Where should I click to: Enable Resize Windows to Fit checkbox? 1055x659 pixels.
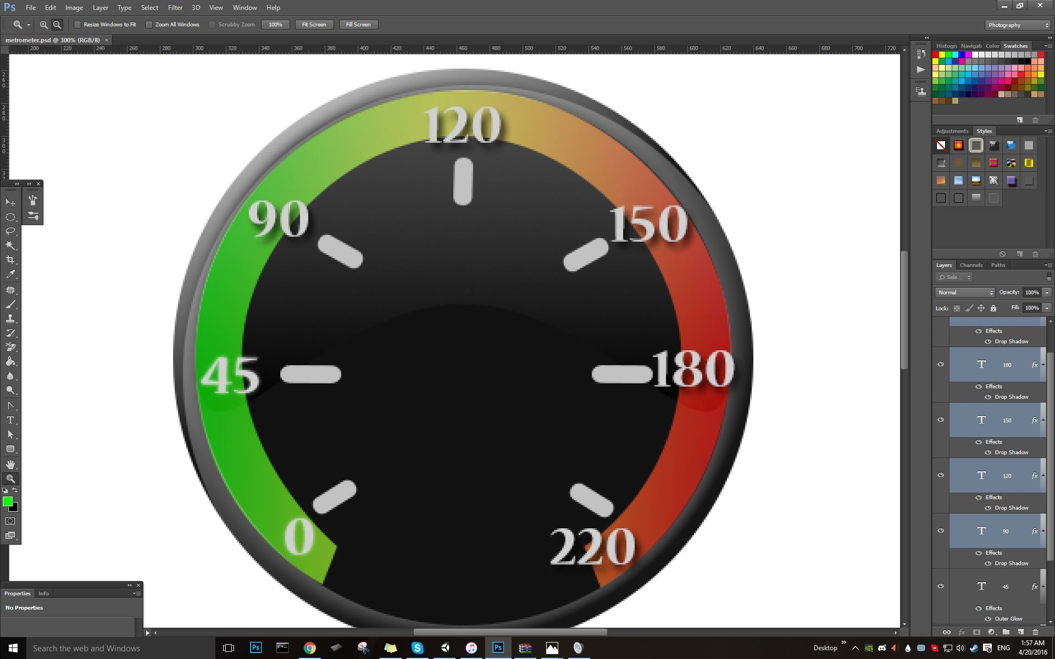click(x=77, y=25)
